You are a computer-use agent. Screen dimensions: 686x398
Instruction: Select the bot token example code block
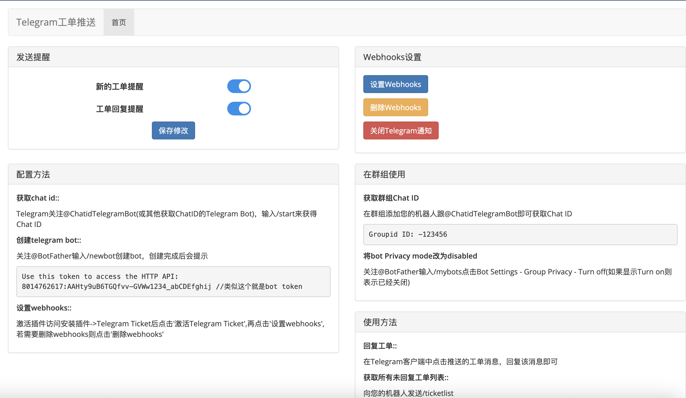(173, 281)
